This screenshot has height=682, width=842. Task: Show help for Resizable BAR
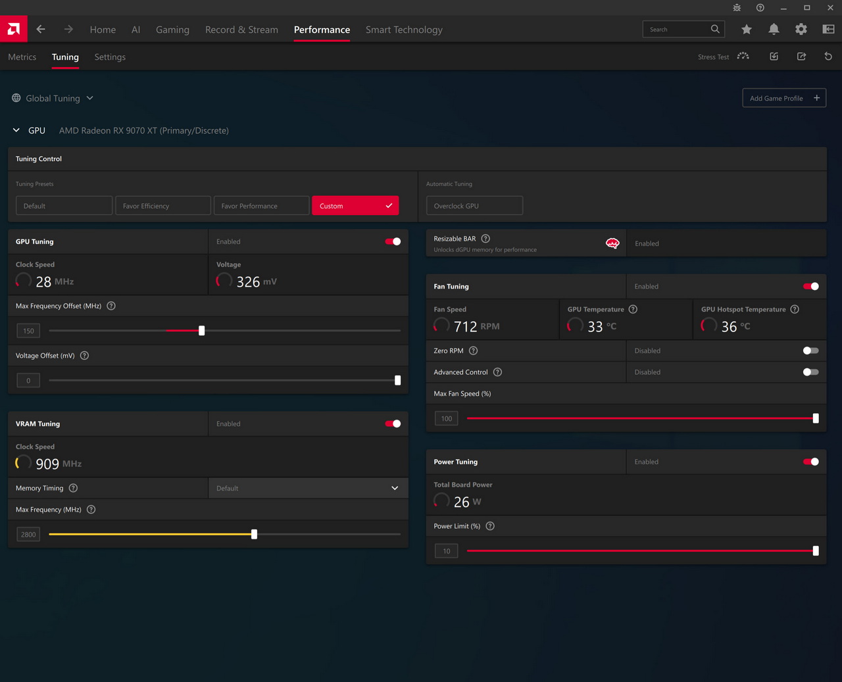[485, 239]
